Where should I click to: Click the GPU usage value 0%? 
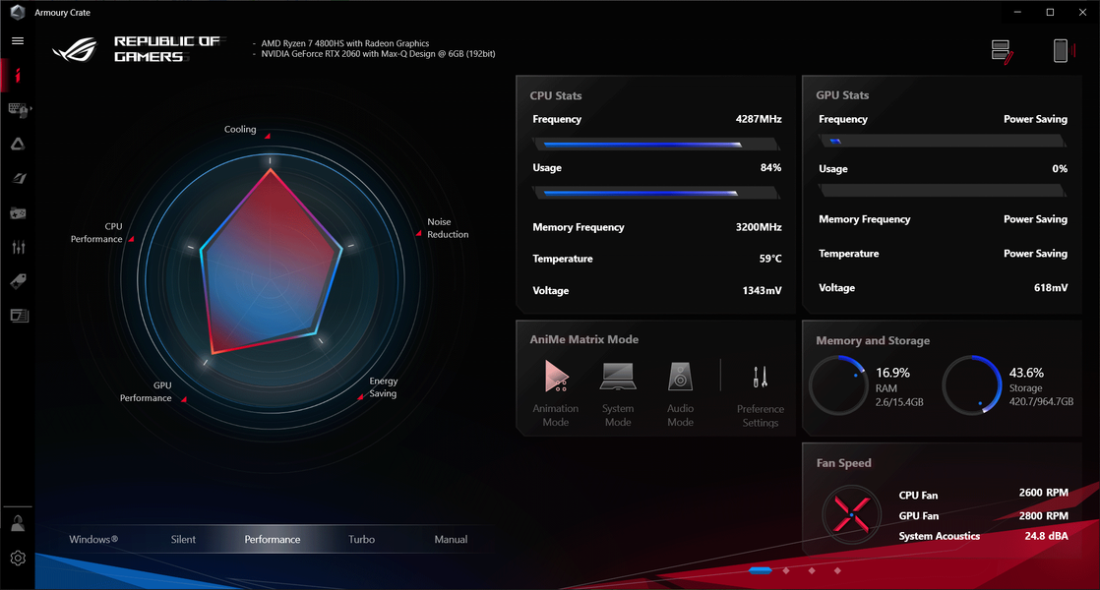[x=1060, y=169]
